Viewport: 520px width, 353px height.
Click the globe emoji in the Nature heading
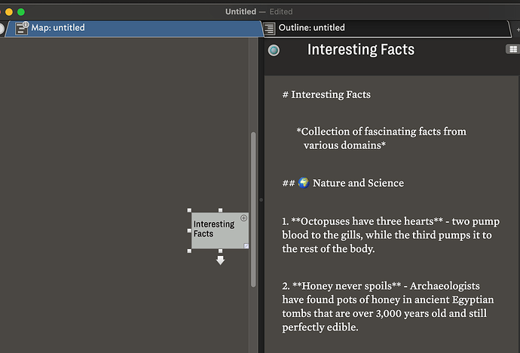pyautogui.click(x=304, y=182)
